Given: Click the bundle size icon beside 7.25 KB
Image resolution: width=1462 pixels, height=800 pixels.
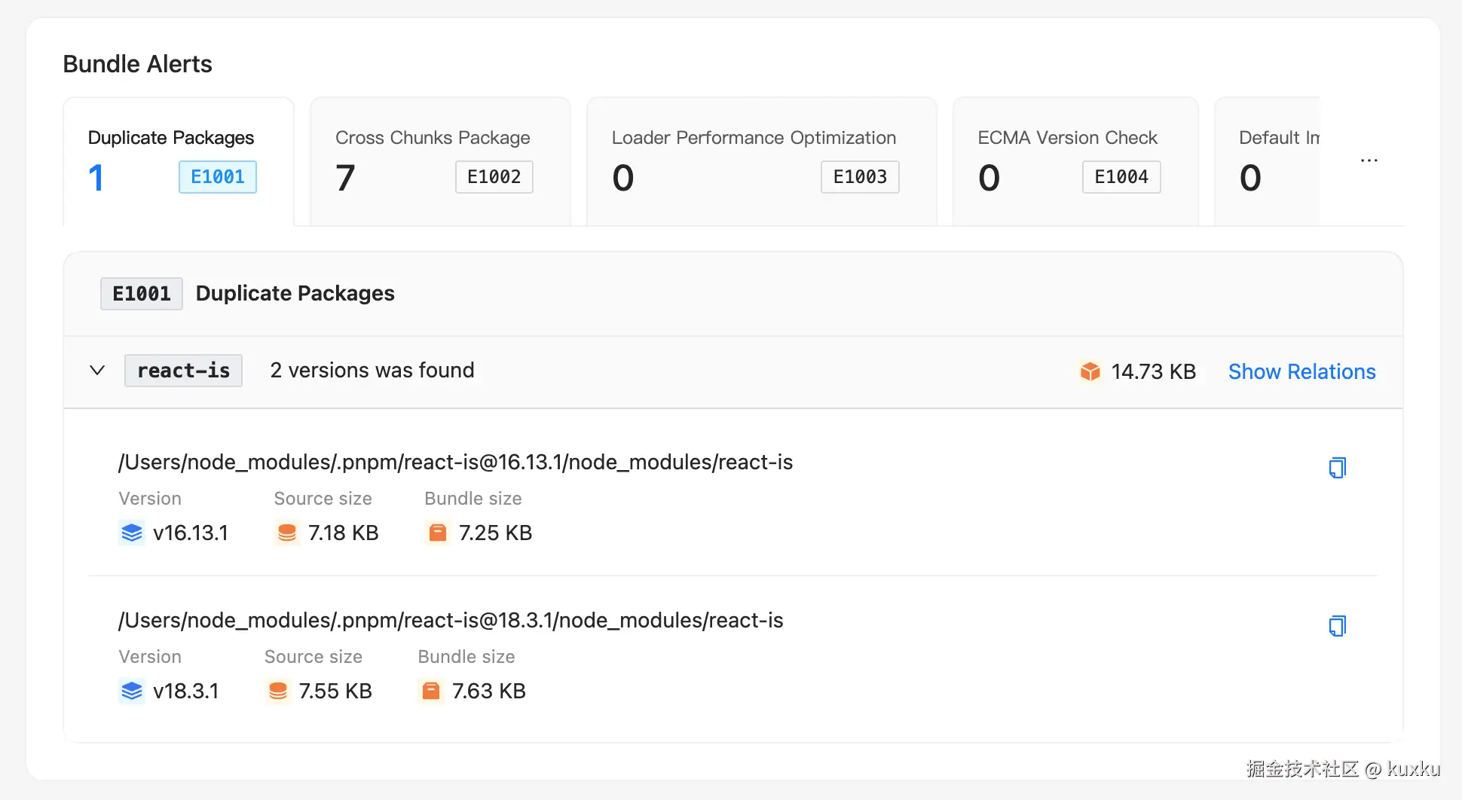Looking at the screenshot, I should (x=438, y=533).
